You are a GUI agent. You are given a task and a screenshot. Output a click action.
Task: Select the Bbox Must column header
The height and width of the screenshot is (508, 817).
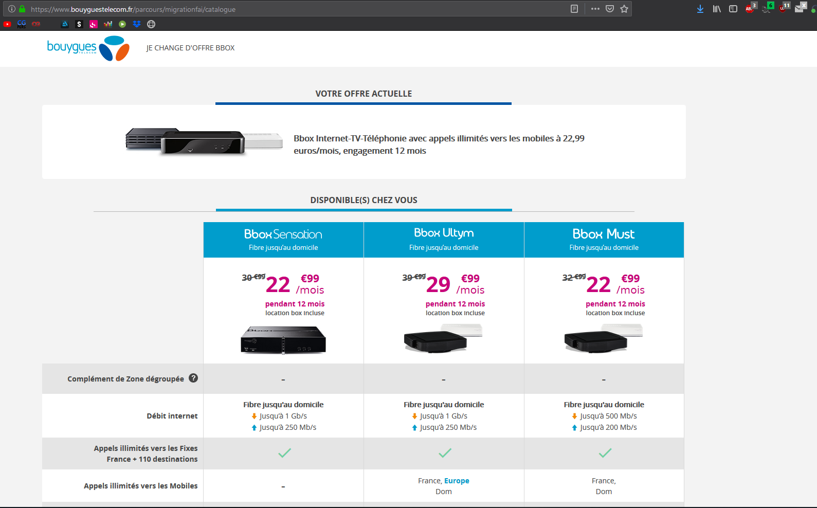[x=604, y=240]
